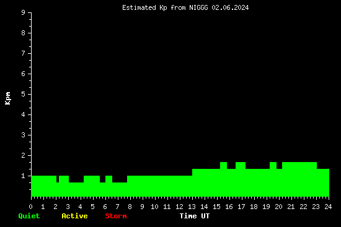
Task: Click the 5 on the Kp axis
Action: [x=24, y=94]
